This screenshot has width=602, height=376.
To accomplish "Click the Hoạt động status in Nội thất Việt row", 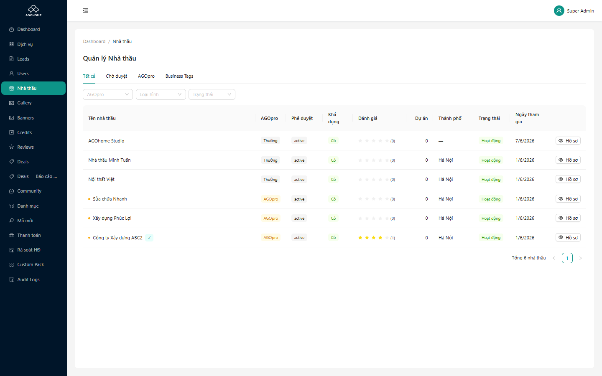I will 491,179.
